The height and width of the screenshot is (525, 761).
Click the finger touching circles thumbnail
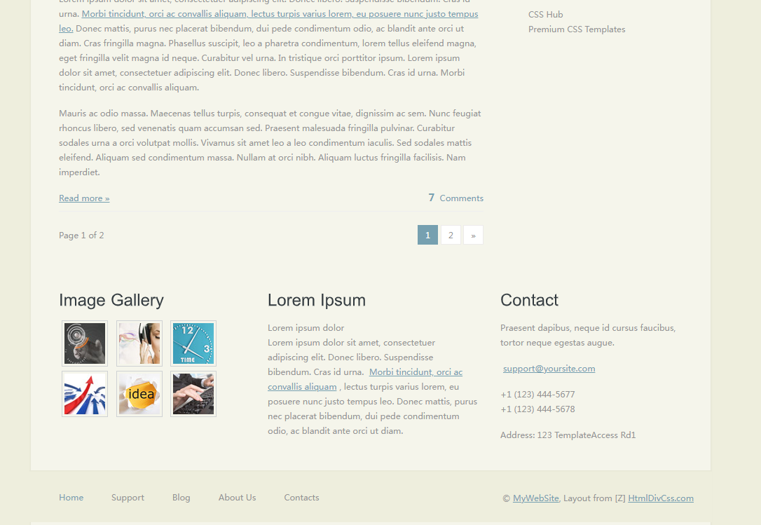(x=85, y=343)
